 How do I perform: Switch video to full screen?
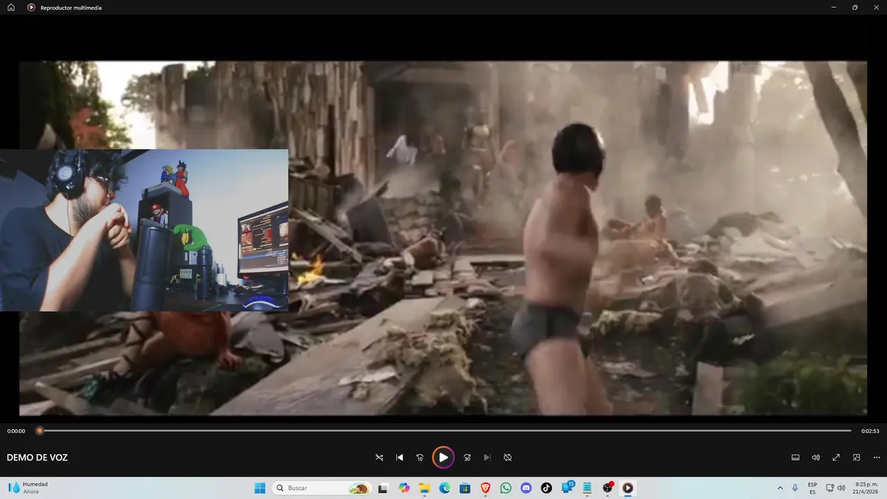click(836, 457)
